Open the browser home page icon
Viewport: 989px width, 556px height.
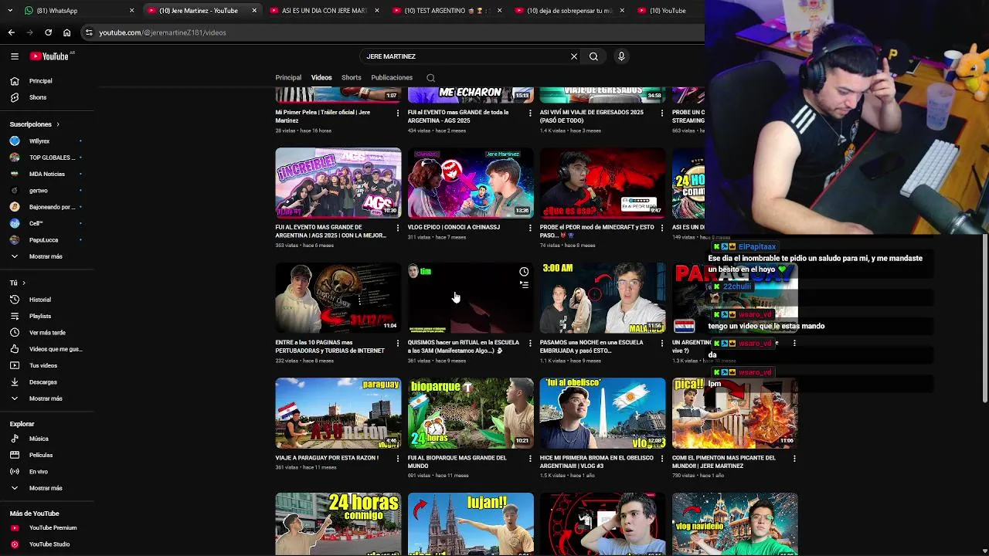point(67,32)
